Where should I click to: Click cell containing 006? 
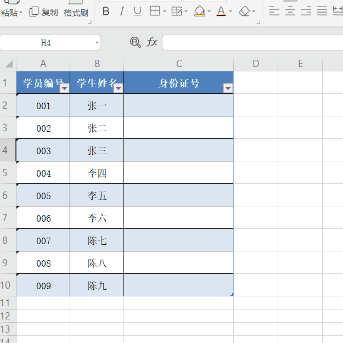coord(43,218)
